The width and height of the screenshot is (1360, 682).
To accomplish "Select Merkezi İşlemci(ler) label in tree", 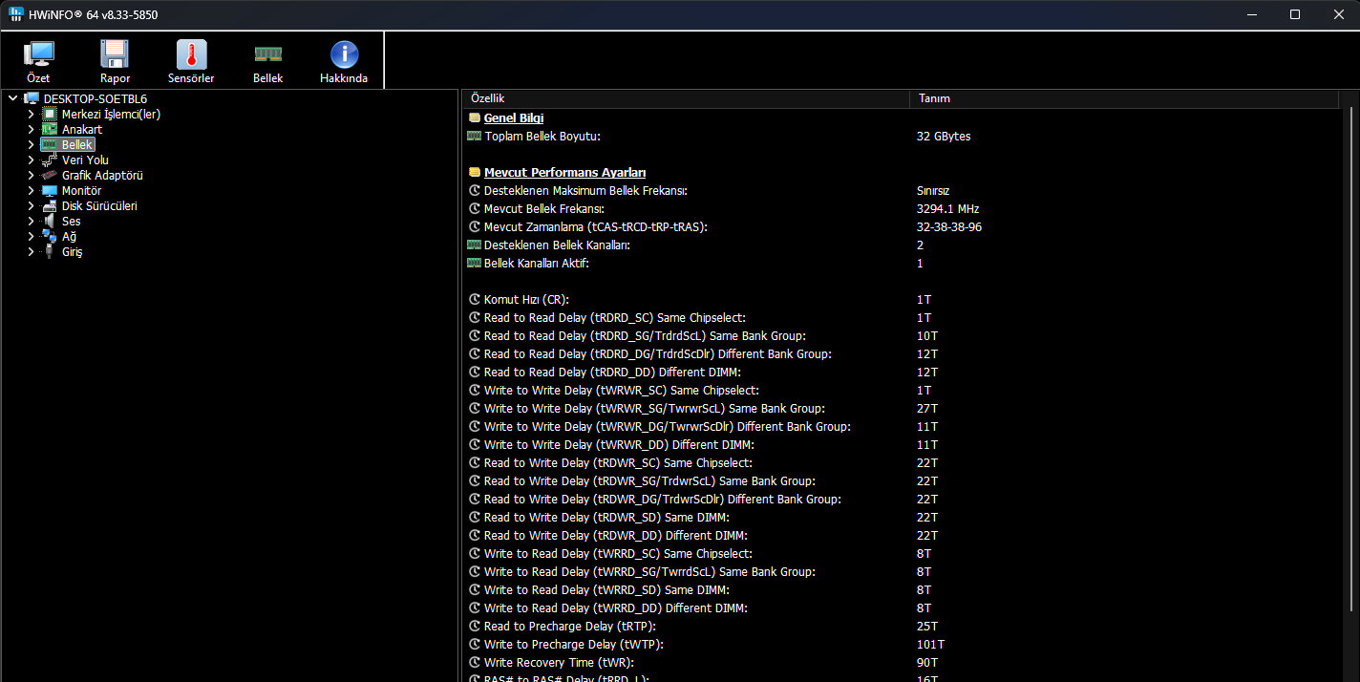I will tap(111, 114).
